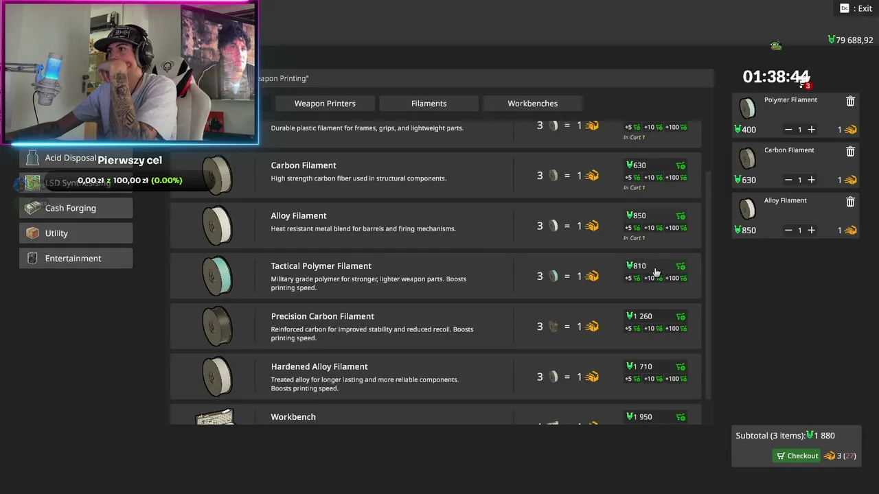Click the 810 price on Tactical Polymer
879x494 pixels.
(636, 266)
